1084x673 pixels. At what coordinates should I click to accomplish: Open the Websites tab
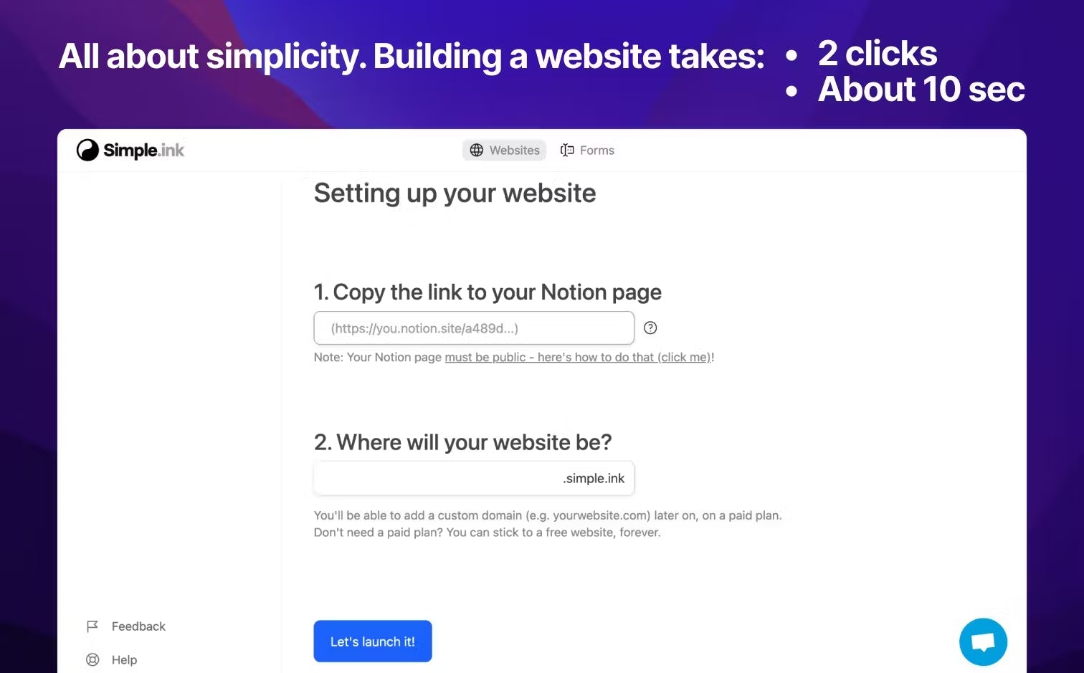coord(513,150)
